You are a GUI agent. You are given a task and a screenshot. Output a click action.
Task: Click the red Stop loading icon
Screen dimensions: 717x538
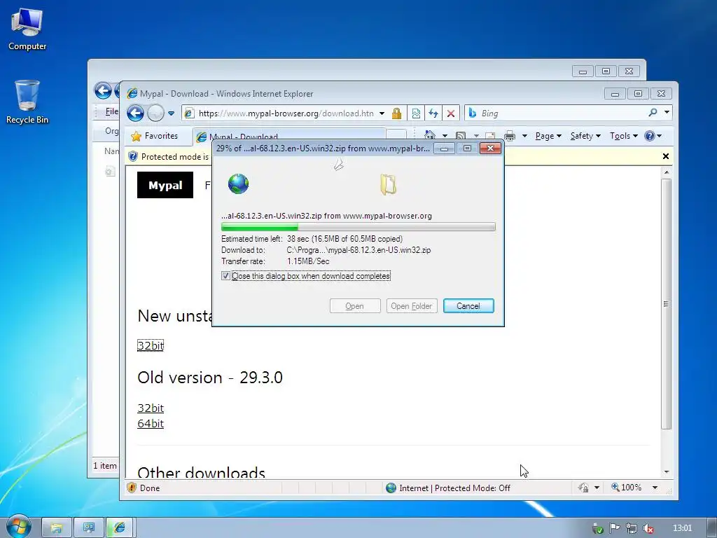pos(450,113)
